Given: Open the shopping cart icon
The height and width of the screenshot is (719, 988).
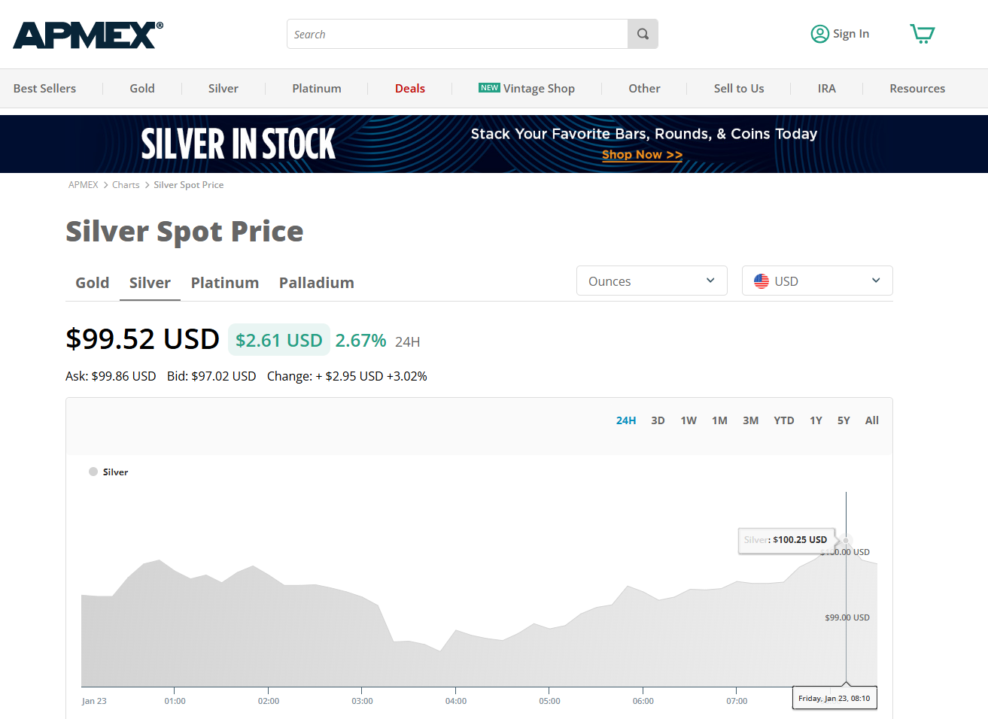Looking at the screenshot, I should (x=922, y=34).
